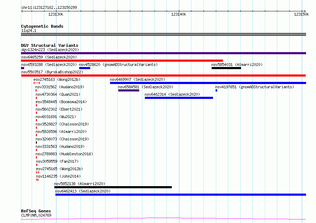Select the blue nsv6462314 variant bar
The image size is (316, 223).
pos(179,98)
